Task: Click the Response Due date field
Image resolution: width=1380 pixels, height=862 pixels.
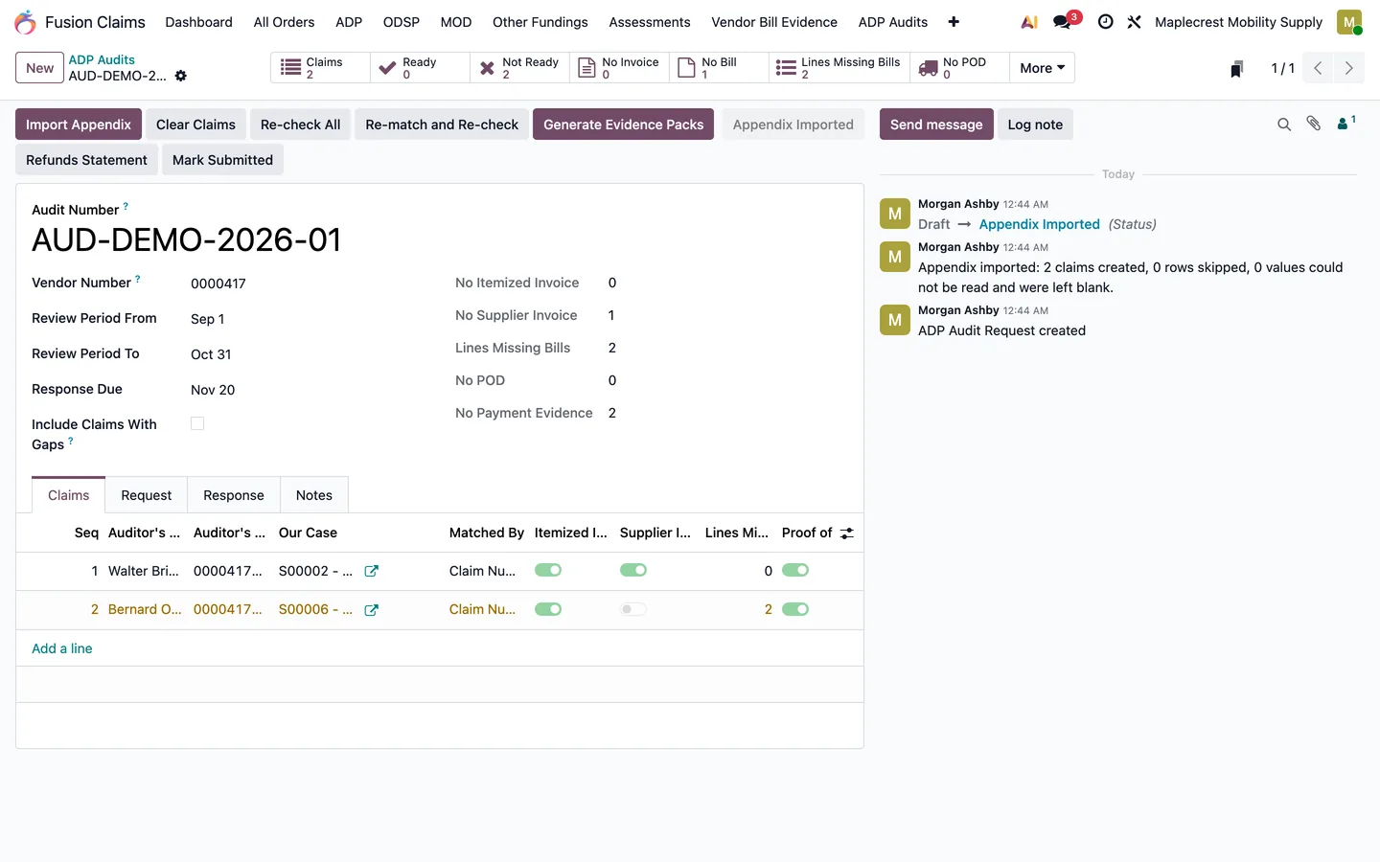Action: click(x=213, y=390)
